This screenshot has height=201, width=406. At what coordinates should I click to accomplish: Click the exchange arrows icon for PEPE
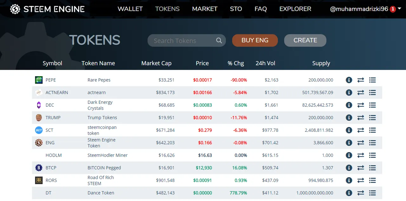click(x=361, y=80)
